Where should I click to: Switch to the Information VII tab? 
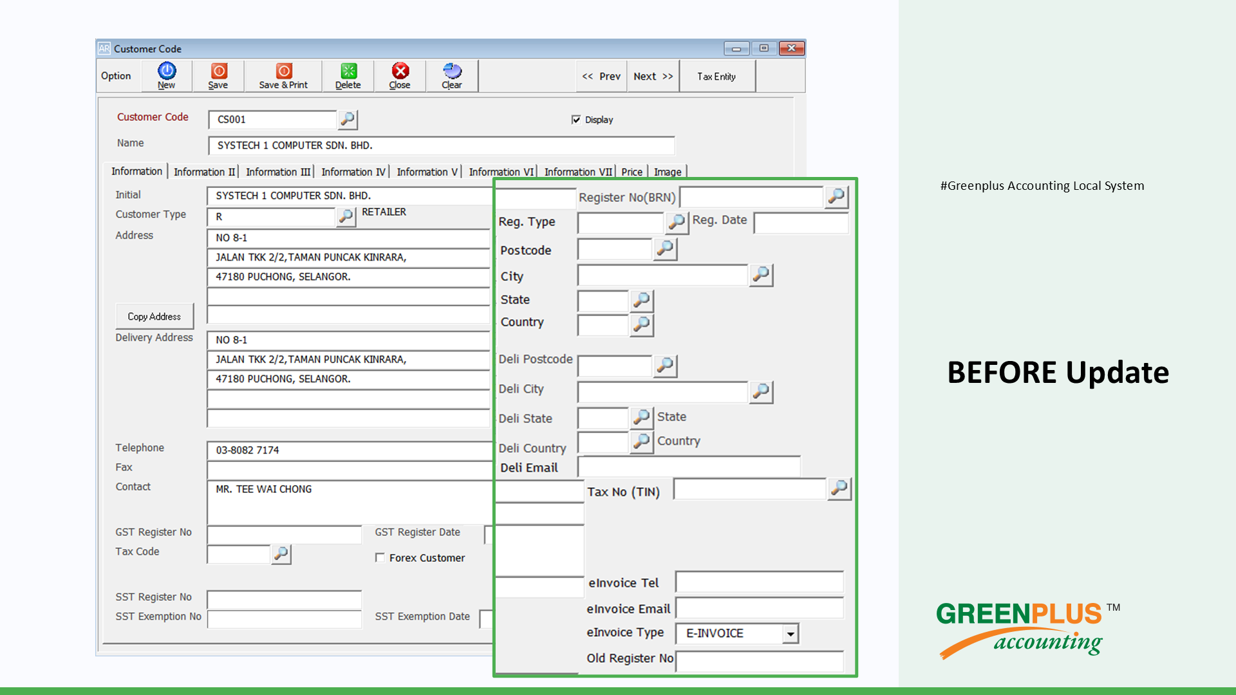(578, 172)
